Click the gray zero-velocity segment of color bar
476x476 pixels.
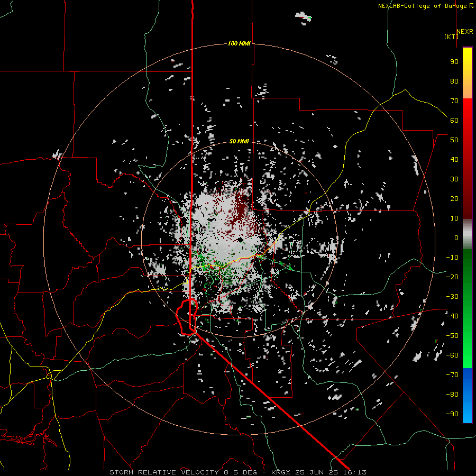click(467, 234)
